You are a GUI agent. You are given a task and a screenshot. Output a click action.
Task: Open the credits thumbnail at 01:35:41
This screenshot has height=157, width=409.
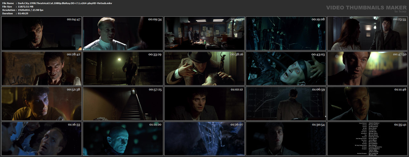click(367, 139)
